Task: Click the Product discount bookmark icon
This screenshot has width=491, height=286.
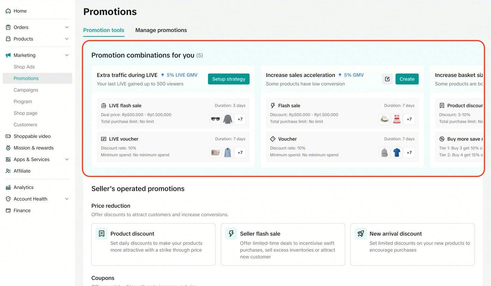Action: [102, 234]
